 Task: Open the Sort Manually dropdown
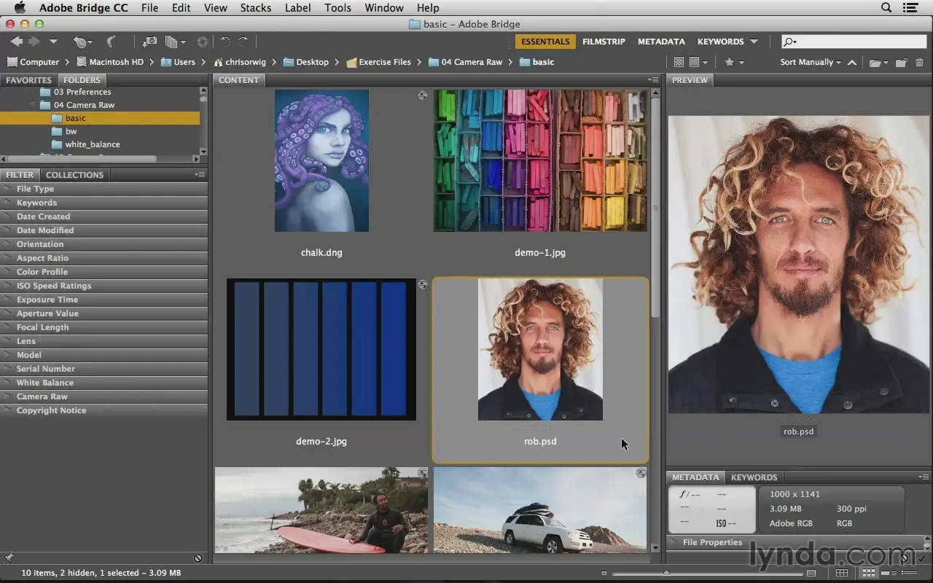(x=810, y=63)
